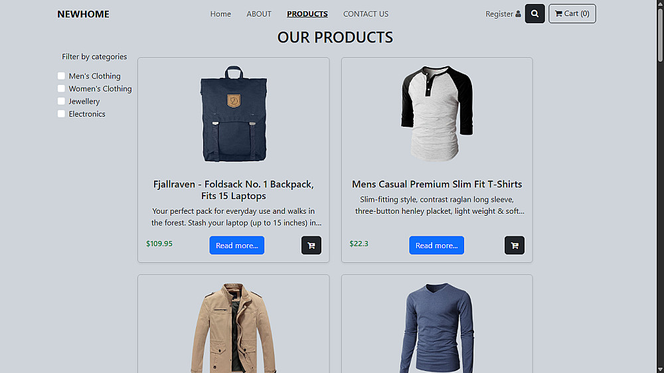Click the Register user icon link
The height and width of the screenshot is (373, 664).
point(503,14)
